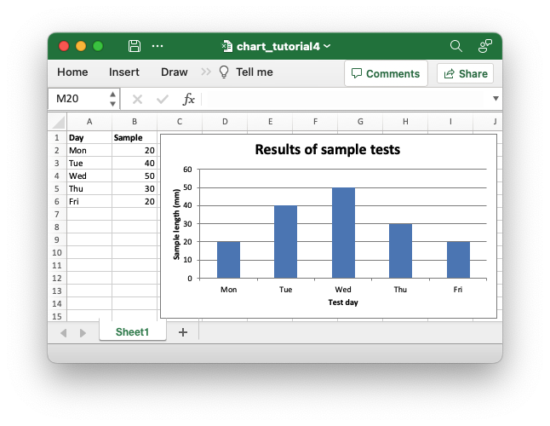Select the blue Wed bar in chart

(x=343, y=233)
